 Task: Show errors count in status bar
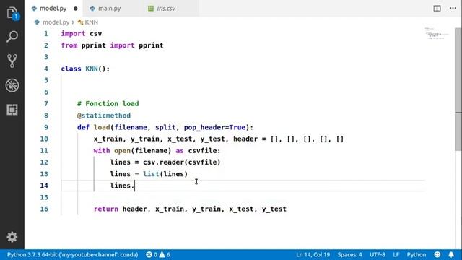tap(152, 254)
